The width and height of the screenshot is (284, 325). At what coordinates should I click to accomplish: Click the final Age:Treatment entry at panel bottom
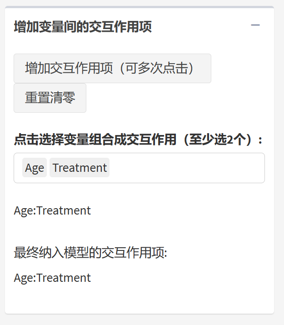coord(52,278)
